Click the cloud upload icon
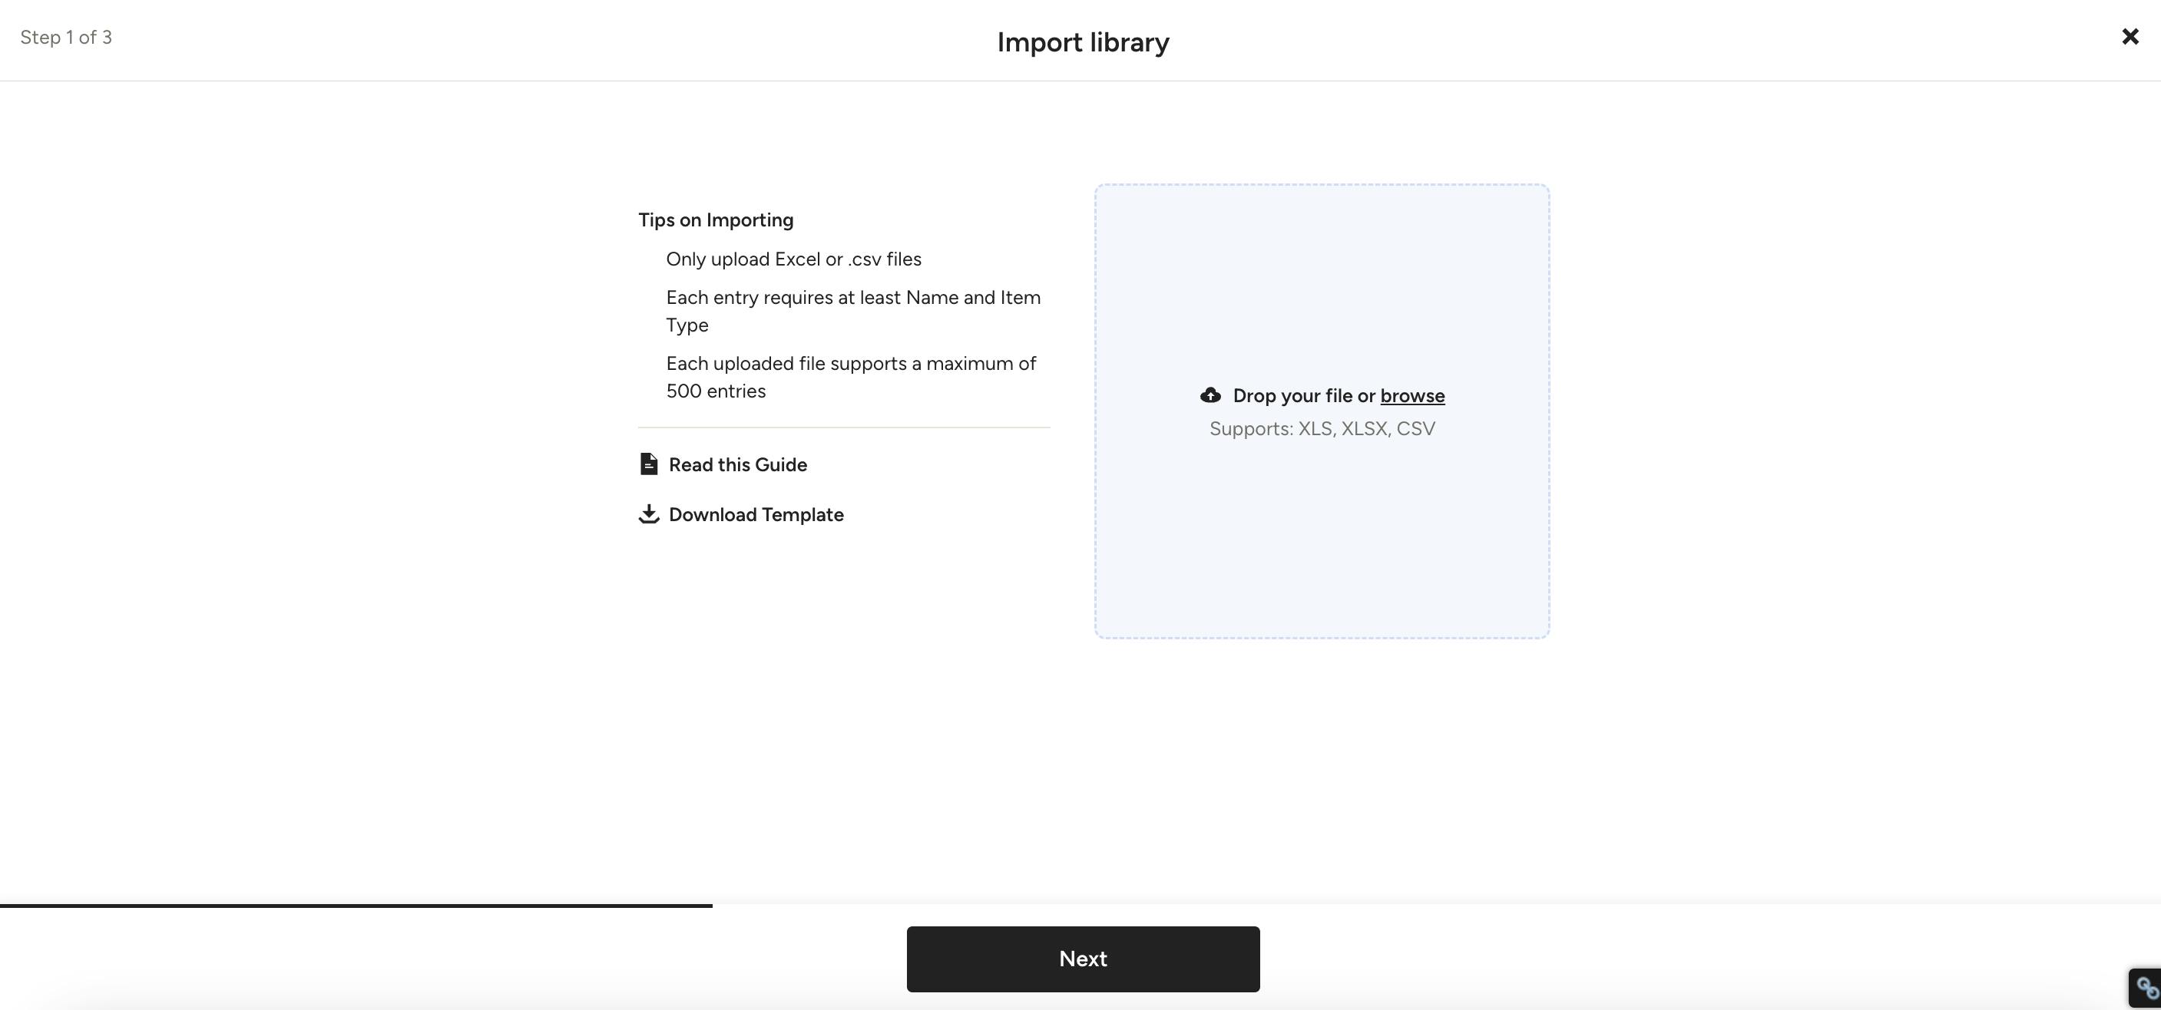The width and height of the screenshot is (2161, 1010). pyautogui.click(x=1210, y=394)
